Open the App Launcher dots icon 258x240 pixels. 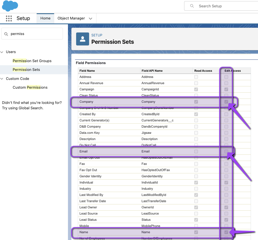coord(9,18)
